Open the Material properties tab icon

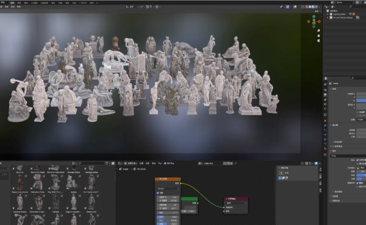coord(326,149)
